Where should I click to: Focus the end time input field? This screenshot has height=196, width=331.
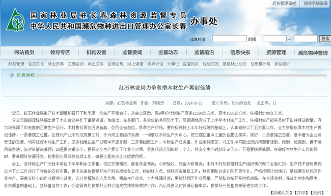(x=306, y=39)
